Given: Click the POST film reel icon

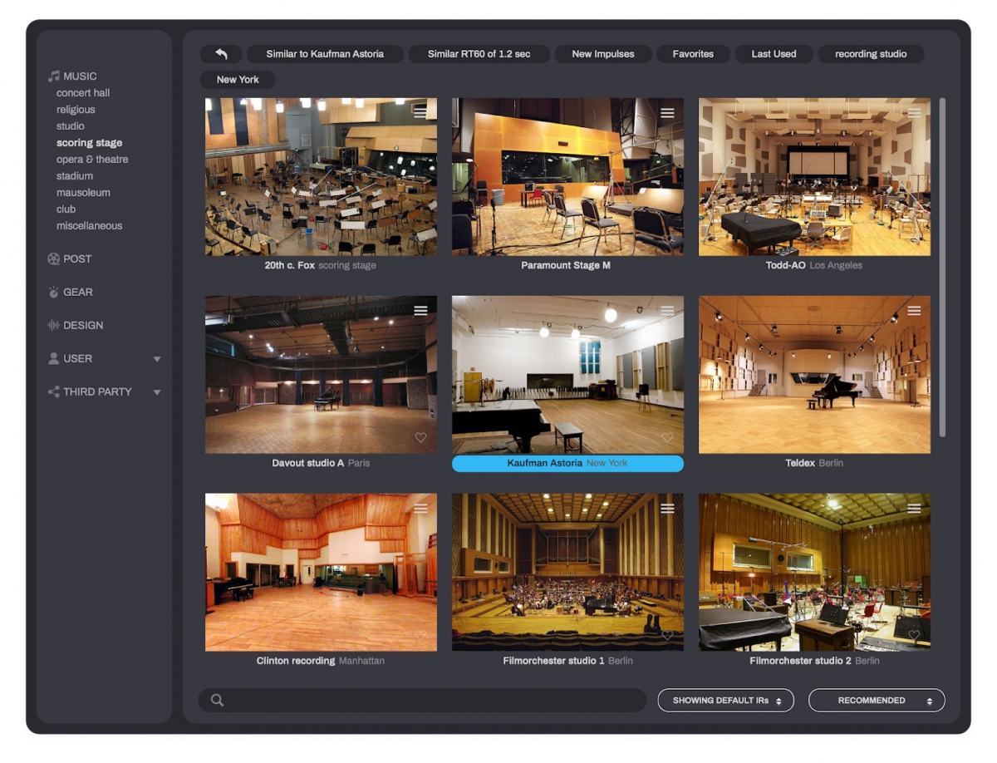Looking at the screenshot, I should [x=54, y=259].
